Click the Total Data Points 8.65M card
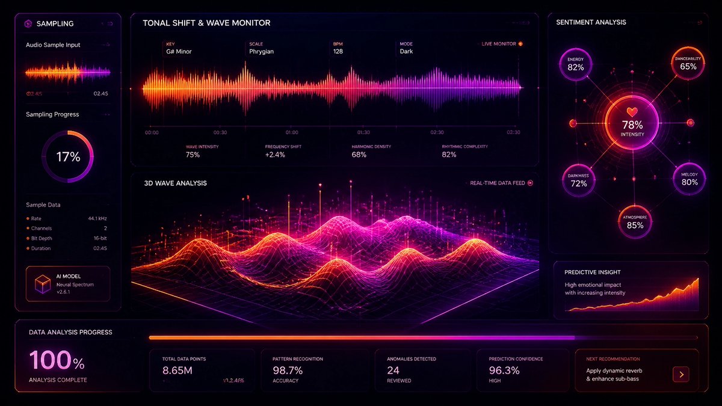 tap(202, 369)
